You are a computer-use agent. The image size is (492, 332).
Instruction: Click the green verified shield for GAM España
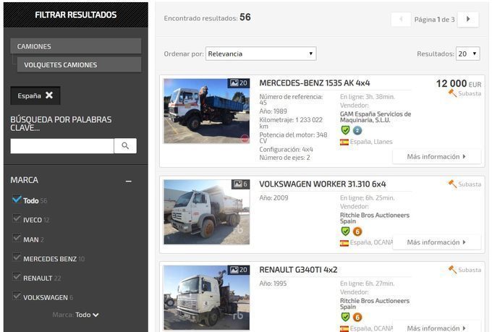[345, 130]
